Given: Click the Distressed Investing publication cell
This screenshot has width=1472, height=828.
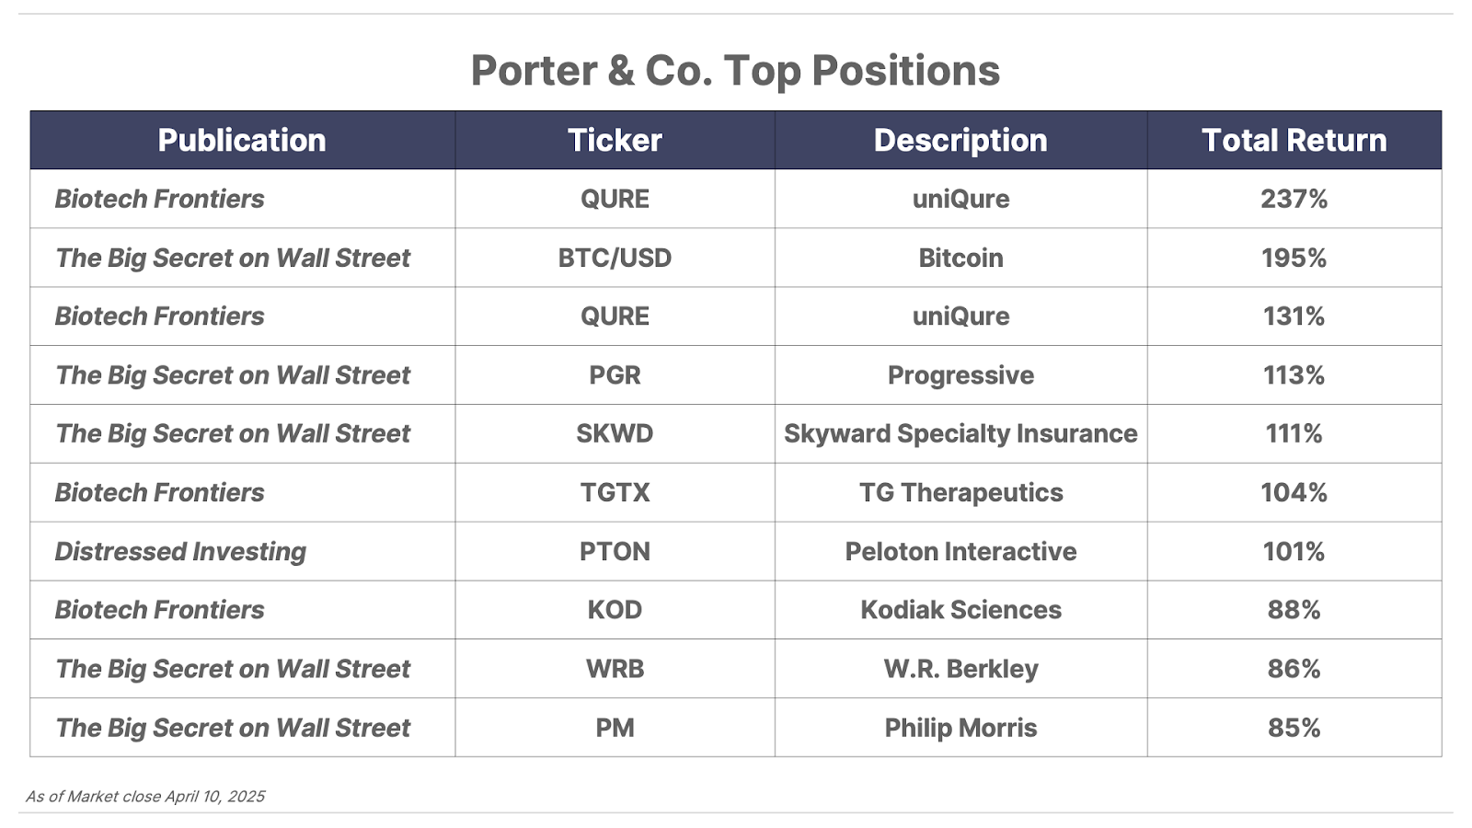Looking at the screenshot, I should coord(243,551).
